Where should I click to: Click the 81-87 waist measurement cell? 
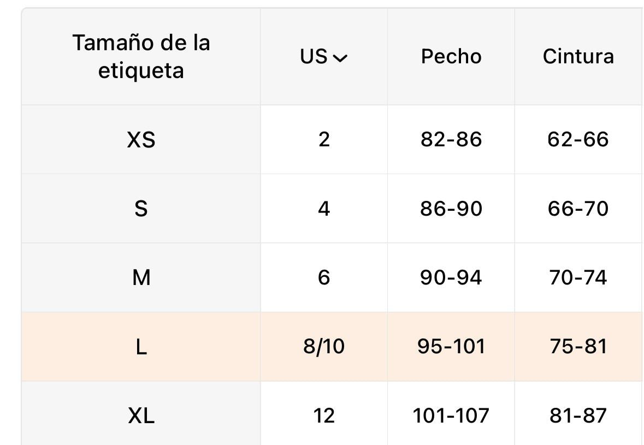coord(578,416)
